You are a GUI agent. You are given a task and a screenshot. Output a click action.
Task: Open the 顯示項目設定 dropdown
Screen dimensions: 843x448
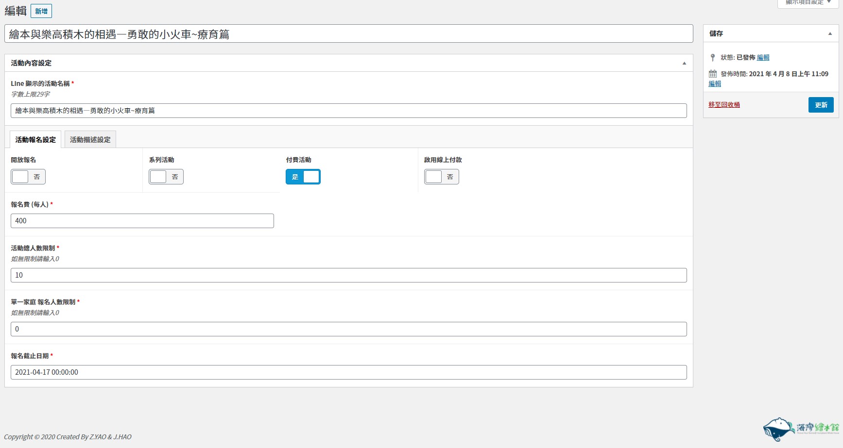[x=808, y=2]
